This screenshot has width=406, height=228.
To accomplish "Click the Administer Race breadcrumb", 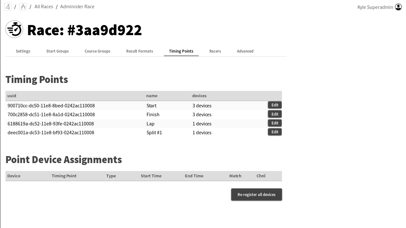I will click(77, 7).
